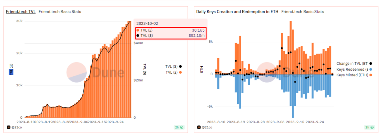Click the 21co avatar icon under Daily Keys chart
Viewport: 383px width, 137px height.
click(x=199, y=127)
